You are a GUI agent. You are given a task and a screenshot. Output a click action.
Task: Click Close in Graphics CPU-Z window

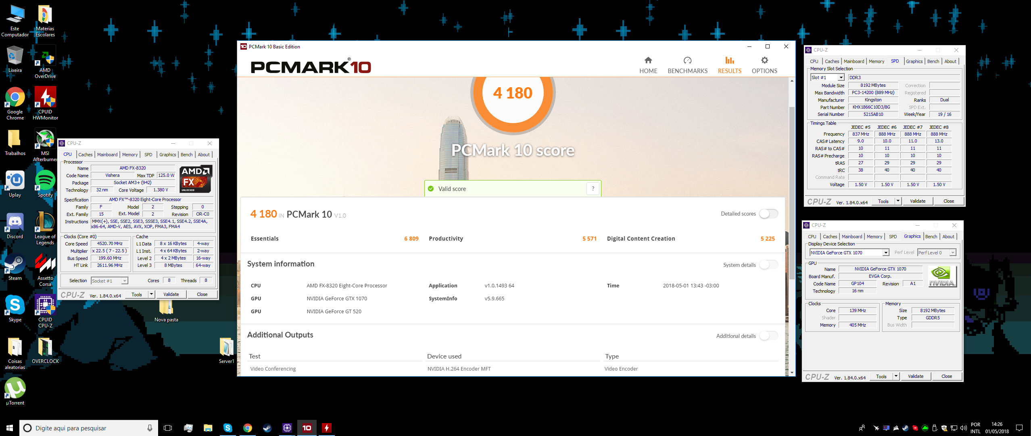947,376
